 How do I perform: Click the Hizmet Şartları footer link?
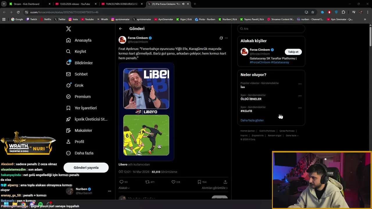248,131
